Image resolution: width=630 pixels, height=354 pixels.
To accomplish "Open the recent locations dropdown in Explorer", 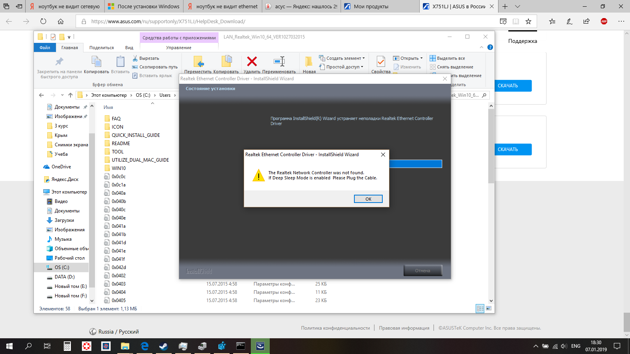I will [62, 95].
